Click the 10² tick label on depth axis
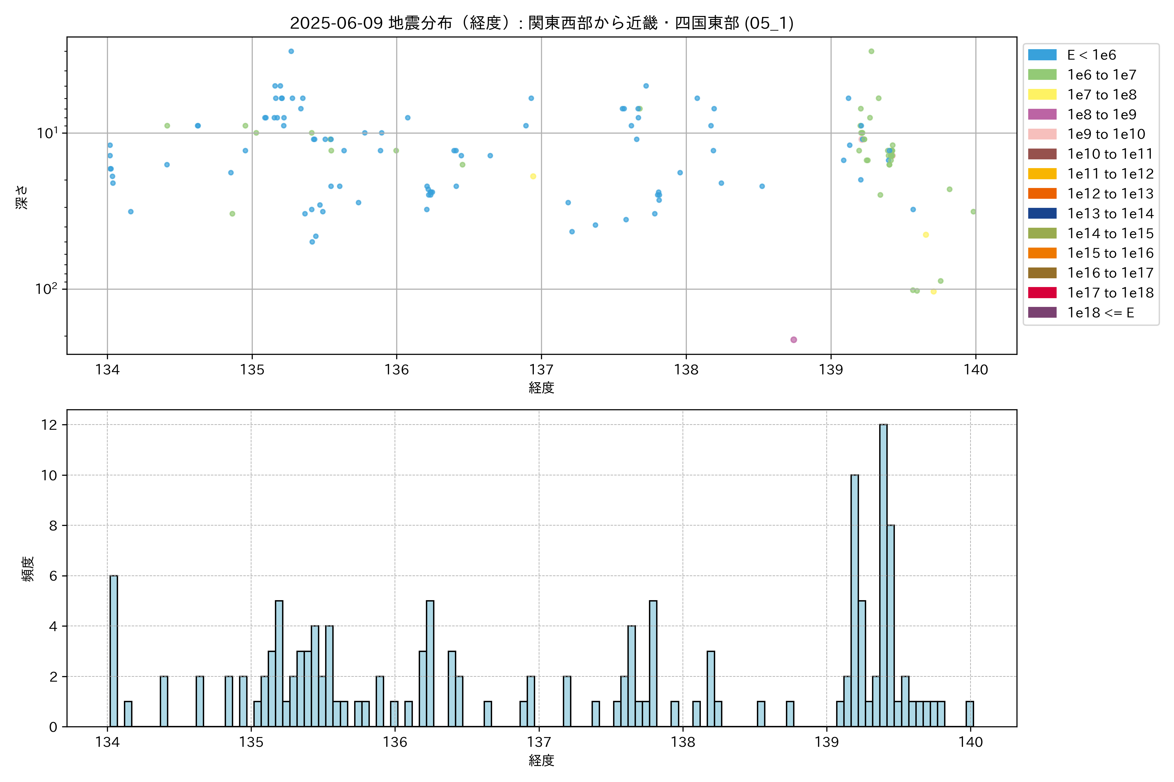 coord(46,289)
